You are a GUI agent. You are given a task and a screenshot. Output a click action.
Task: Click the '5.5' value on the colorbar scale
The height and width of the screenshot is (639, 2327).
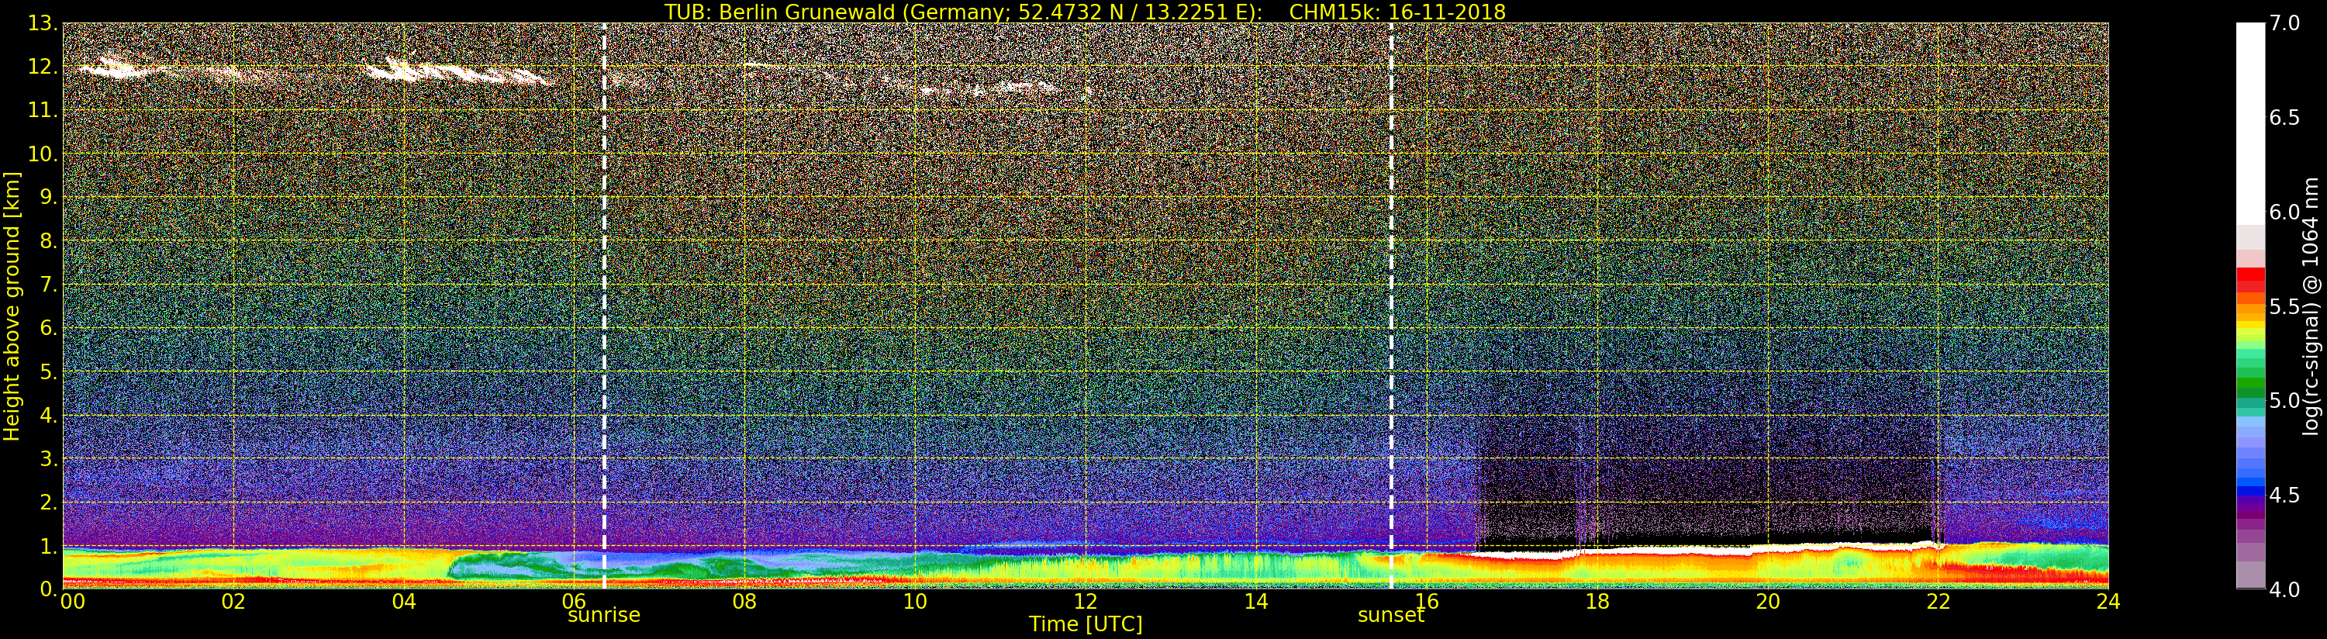(x=2284, y=306)
